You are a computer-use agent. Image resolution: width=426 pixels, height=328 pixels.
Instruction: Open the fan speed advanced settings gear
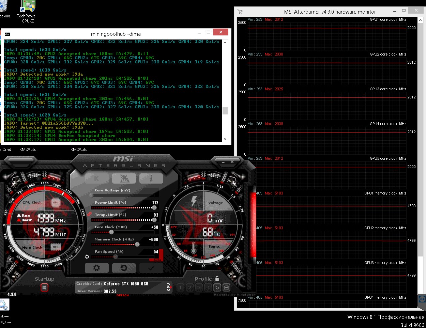pyautogui.click(x=87, y=256)
